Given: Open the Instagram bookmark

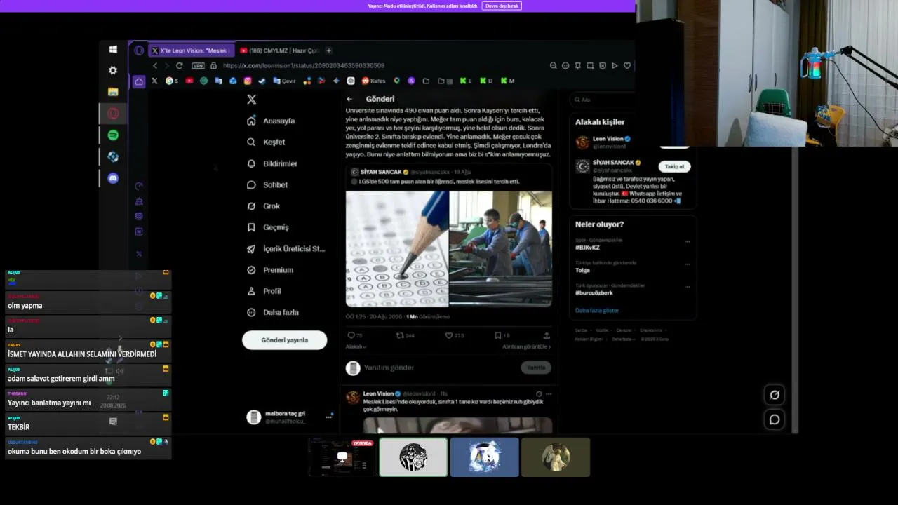Looking at the screenshot, I should pos(248,81).
